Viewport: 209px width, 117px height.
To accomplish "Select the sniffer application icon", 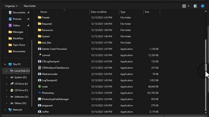I will pyautogui.click(x=40, y=112).
